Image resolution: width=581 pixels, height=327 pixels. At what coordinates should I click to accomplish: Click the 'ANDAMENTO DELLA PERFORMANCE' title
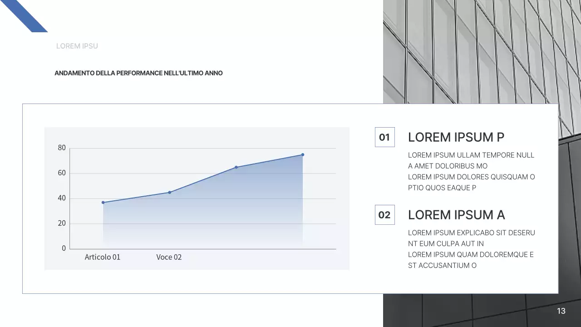click(138, 73)
